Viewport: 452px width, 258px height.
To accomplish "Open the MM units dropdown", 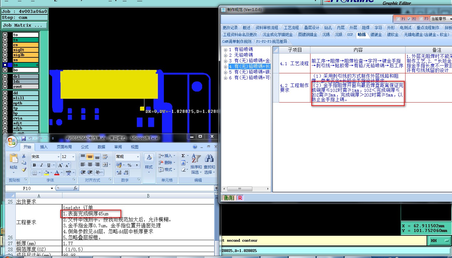I will (439, 241).
